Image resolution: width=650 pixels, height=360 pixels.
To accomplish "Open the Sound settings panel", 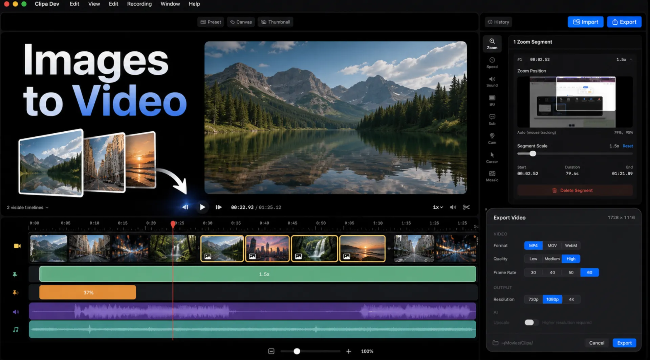I will pos(492,82).
